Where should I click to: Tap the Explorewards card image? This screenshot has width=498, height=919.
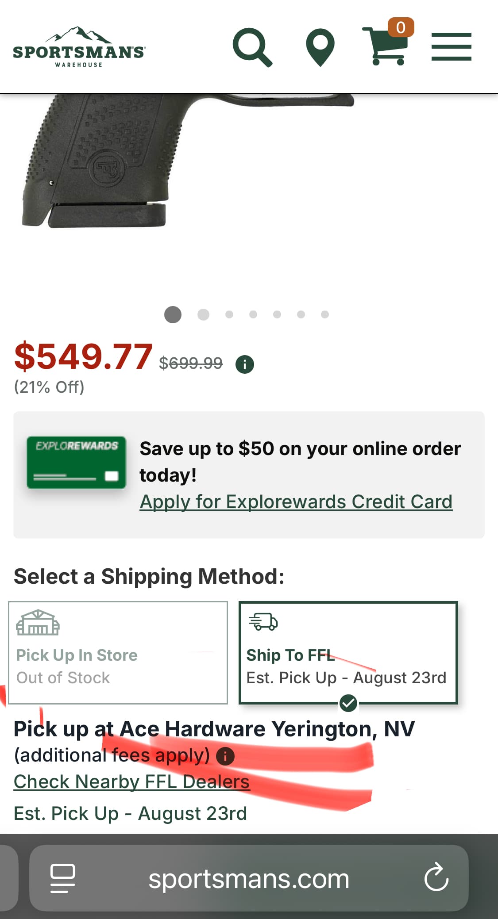[x=76, y=463]
